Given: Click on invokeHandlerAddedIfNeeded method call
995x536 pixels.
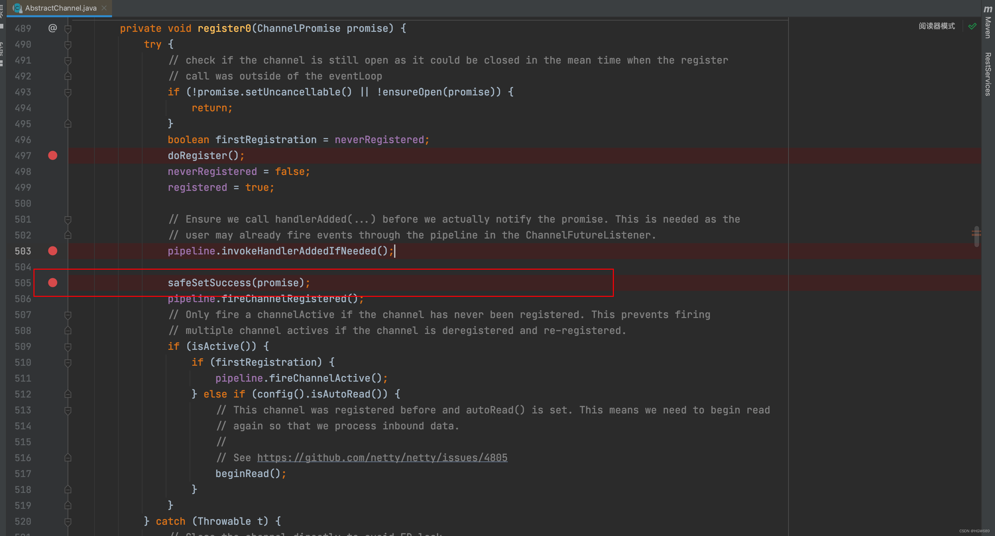Looking at the screenshot, I should [304, 251].
